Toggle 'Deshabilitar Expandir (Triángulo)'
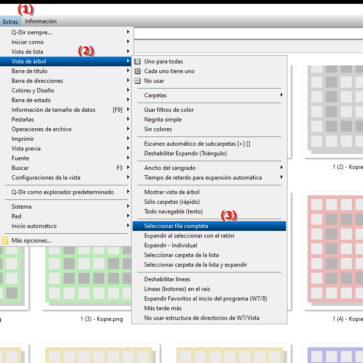This screenshot has width=363, height=363. [209, 153]
